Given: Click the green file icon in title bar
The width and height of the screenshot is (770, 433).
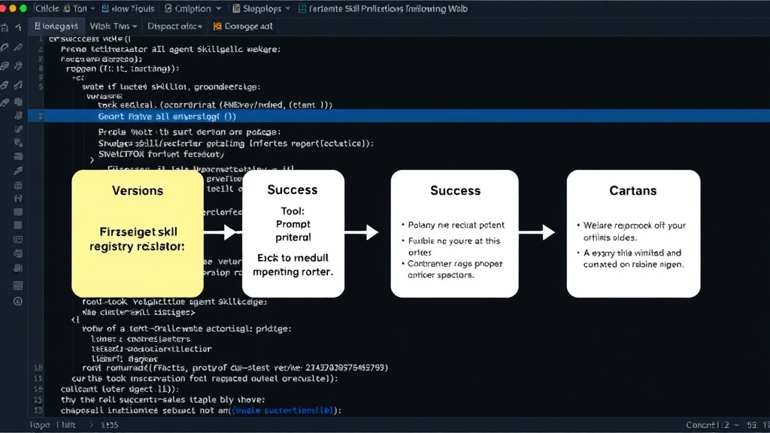Looking at the screenshot, I should pos(302,8).
